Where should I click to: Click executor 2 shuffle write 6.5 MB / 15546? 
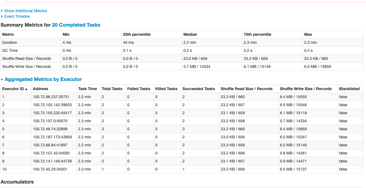point(293,105)
